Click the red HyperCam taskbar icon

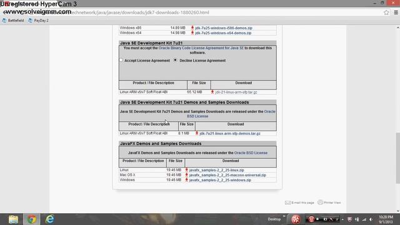[x=296, y=219]
